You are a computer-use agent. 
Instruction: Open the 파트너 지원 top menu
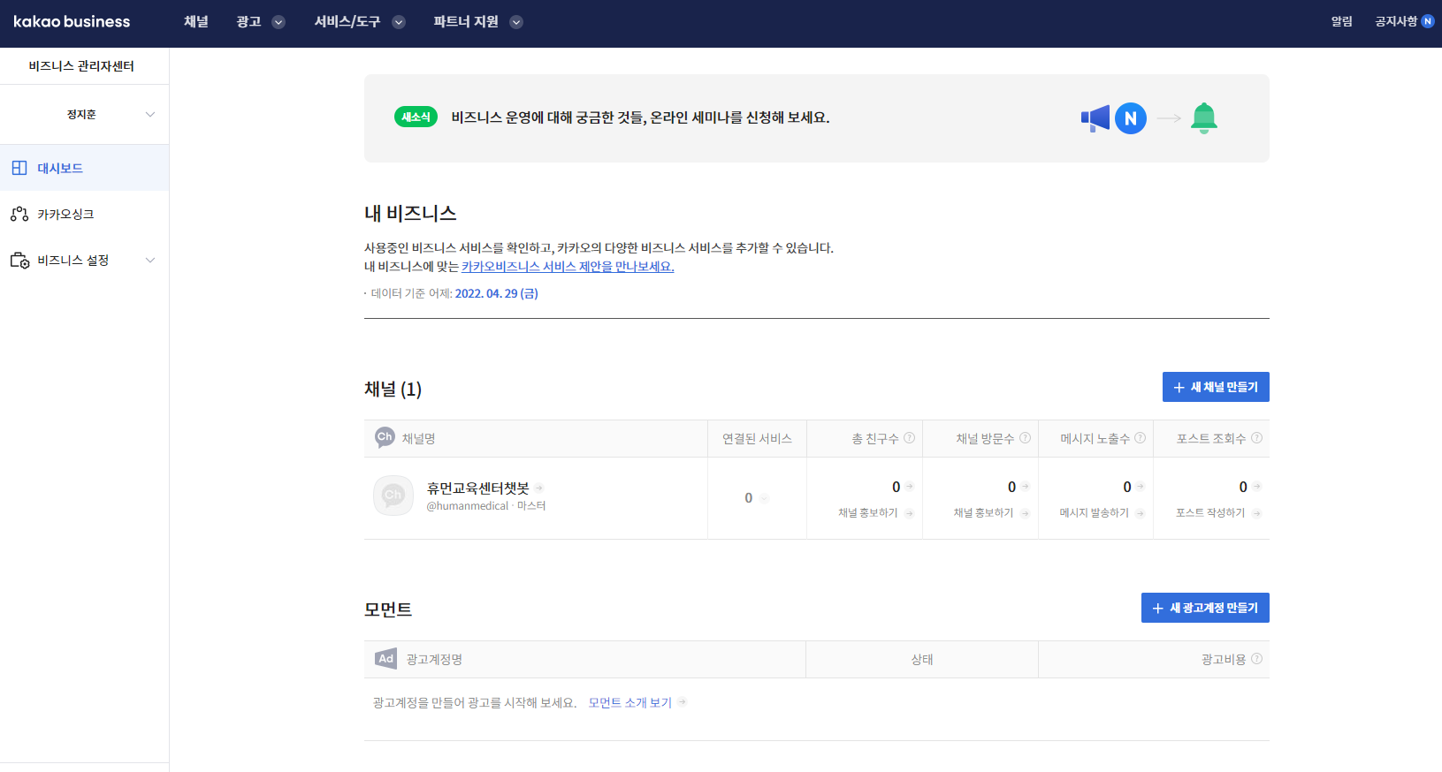[x=466, y=21]
